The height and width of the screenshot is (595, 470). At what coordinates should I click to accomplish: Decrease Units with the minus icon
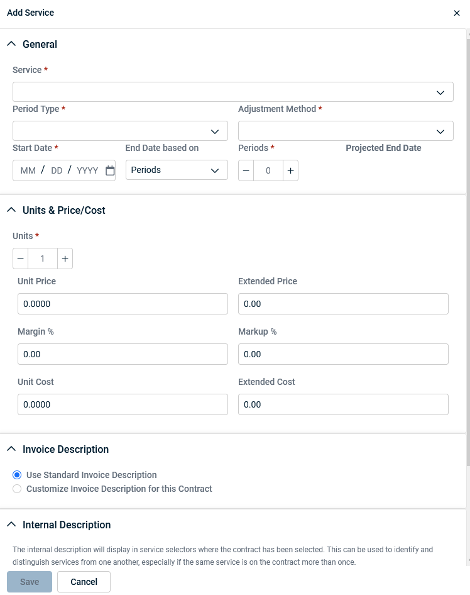coord(21,259)
